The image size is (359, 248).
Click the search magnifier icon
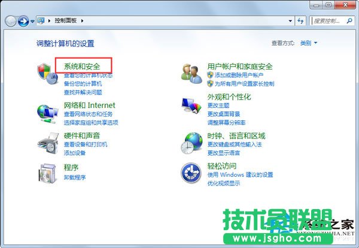[x=349, y=21]
